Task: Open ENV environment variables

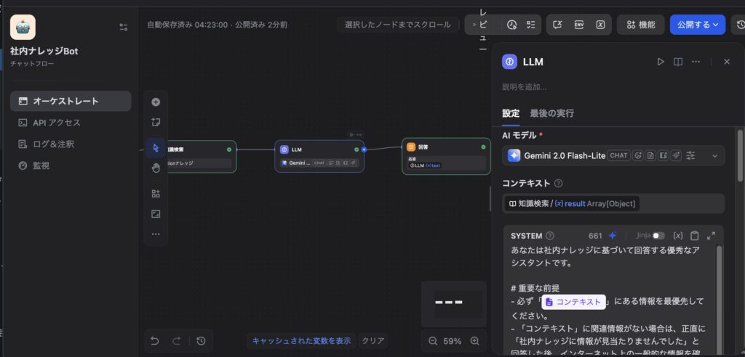Action: coord(579,25)
